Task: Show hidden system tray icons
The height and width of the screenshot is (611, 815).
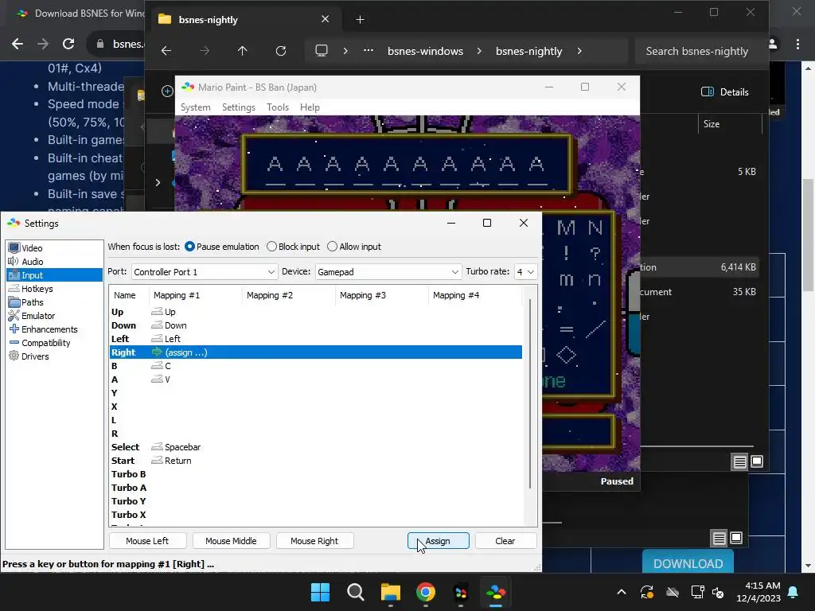Action: (621, 592)
